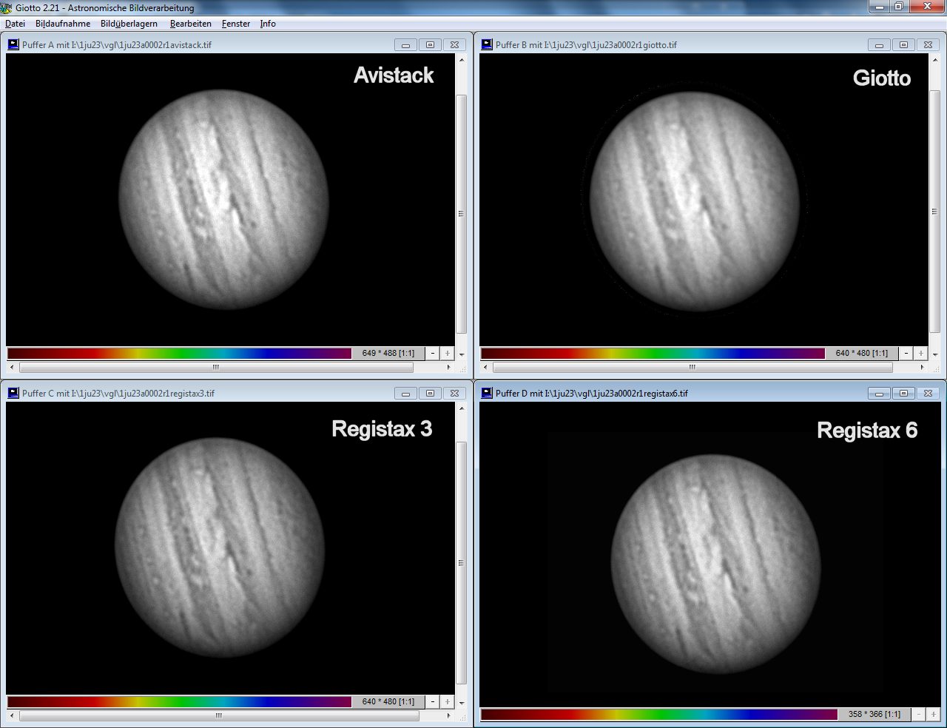Click Puffer C window system icon
947x728 pixels.
(13, 393)
